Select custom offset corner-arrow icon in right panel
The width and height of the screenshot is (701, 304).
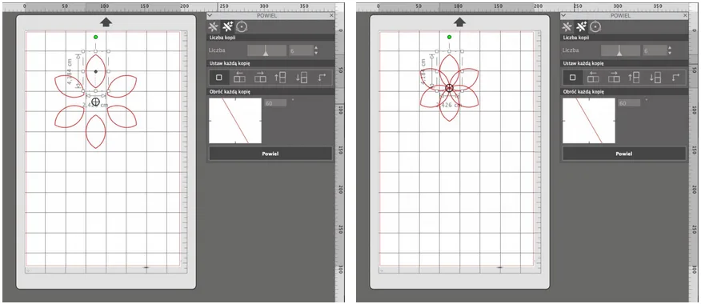675,78
